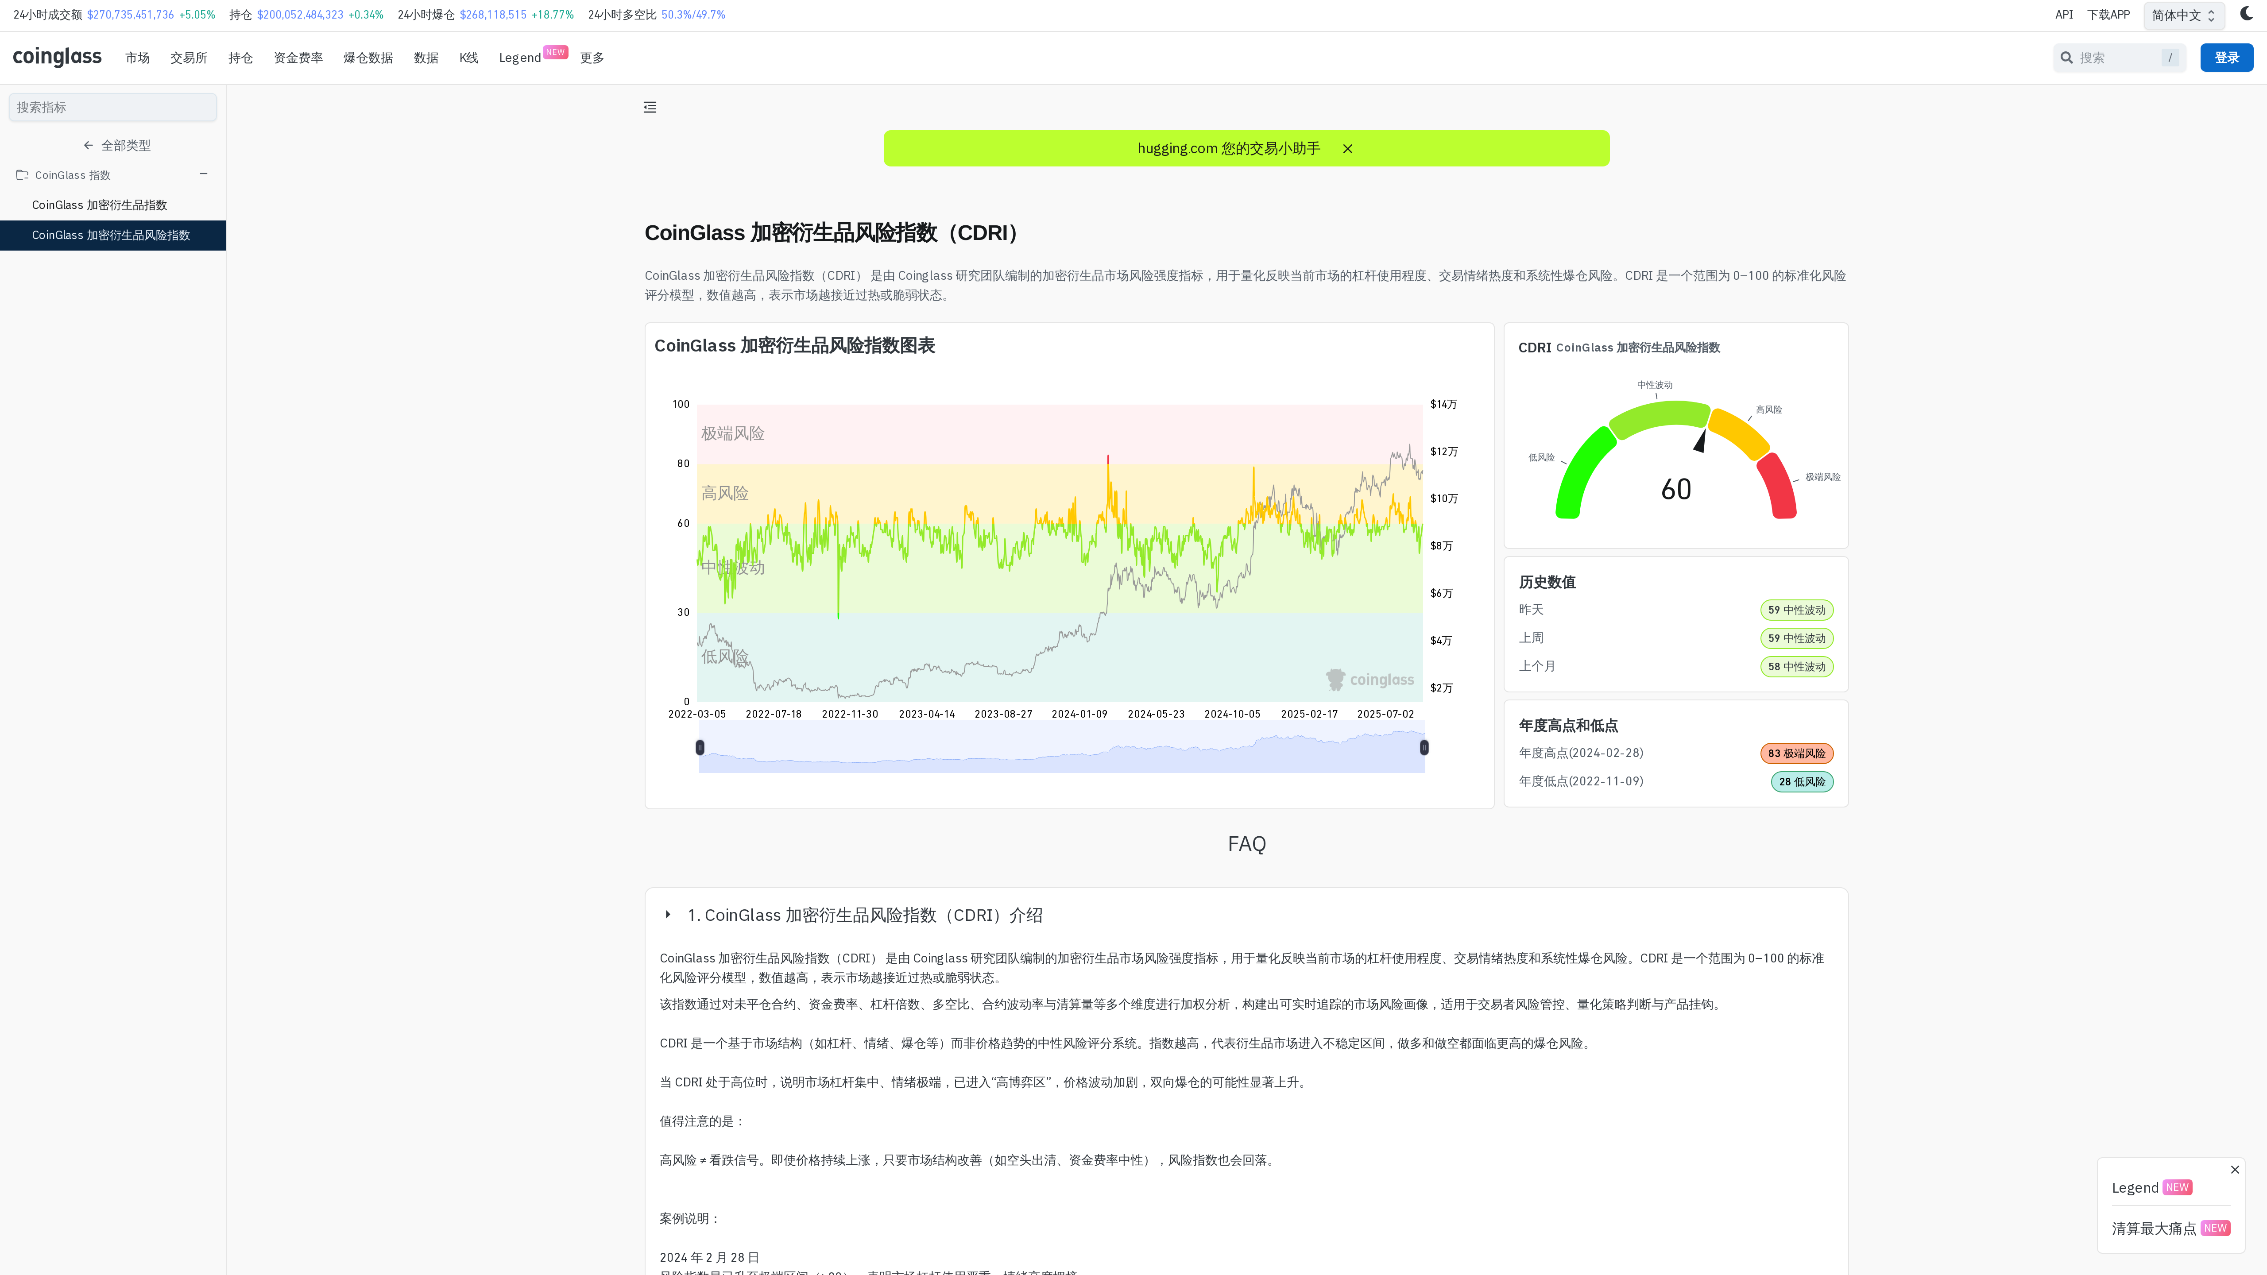Screen dimensions: 2267x1275
Task: Open the 资金费率 menu
Action: 298,58
